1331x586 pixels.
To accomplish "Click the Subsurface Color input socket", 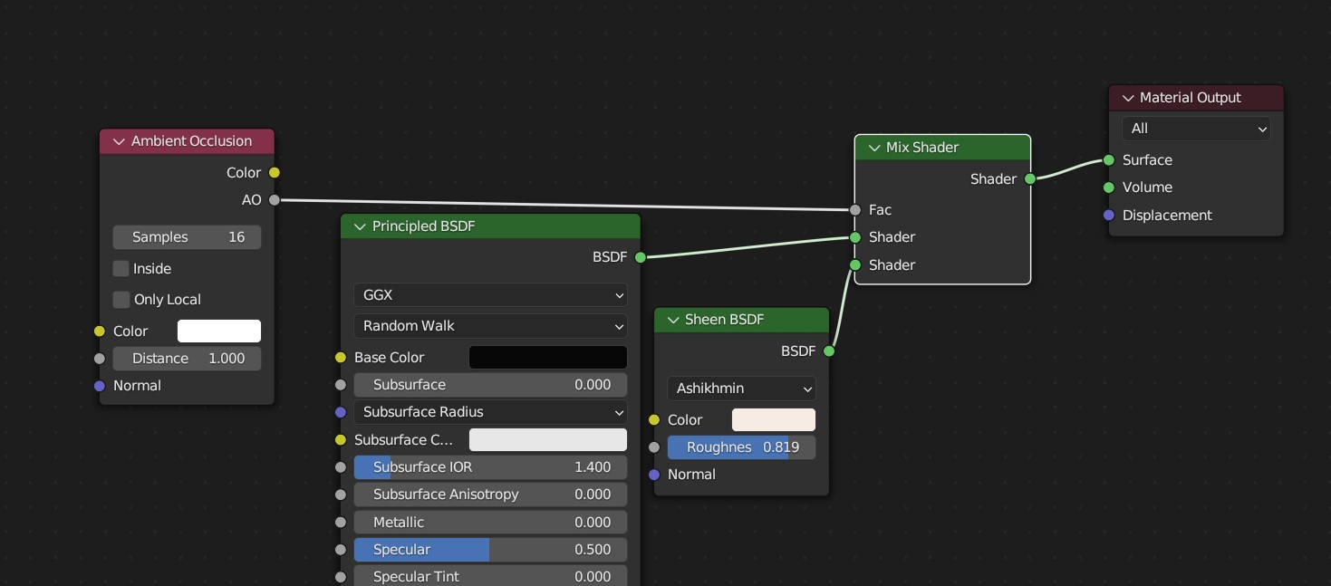I will pyautogui.click(x=341, y=440).
